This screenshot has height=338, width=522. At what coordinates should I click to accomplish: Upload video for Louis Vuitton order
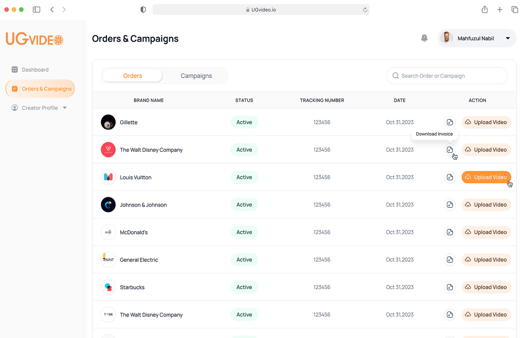(x=486, y=177)
